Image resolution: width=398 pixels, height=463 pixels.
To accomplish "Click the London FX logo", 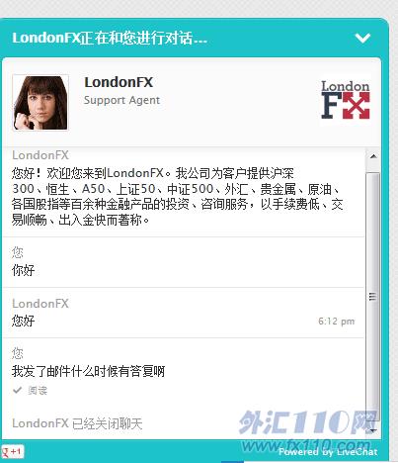I will (346, 100).
